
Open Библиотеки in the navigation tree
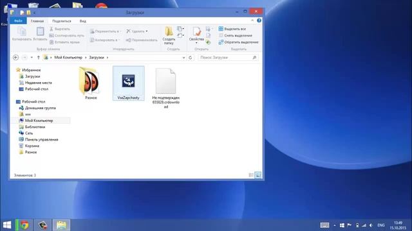point(32,127)
